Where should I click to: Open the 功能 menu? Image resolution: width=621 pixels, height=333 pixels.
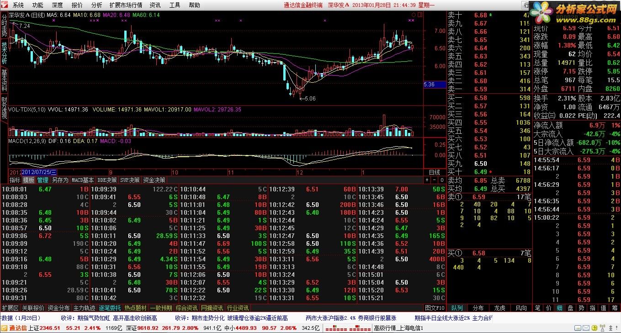point(38,5)
